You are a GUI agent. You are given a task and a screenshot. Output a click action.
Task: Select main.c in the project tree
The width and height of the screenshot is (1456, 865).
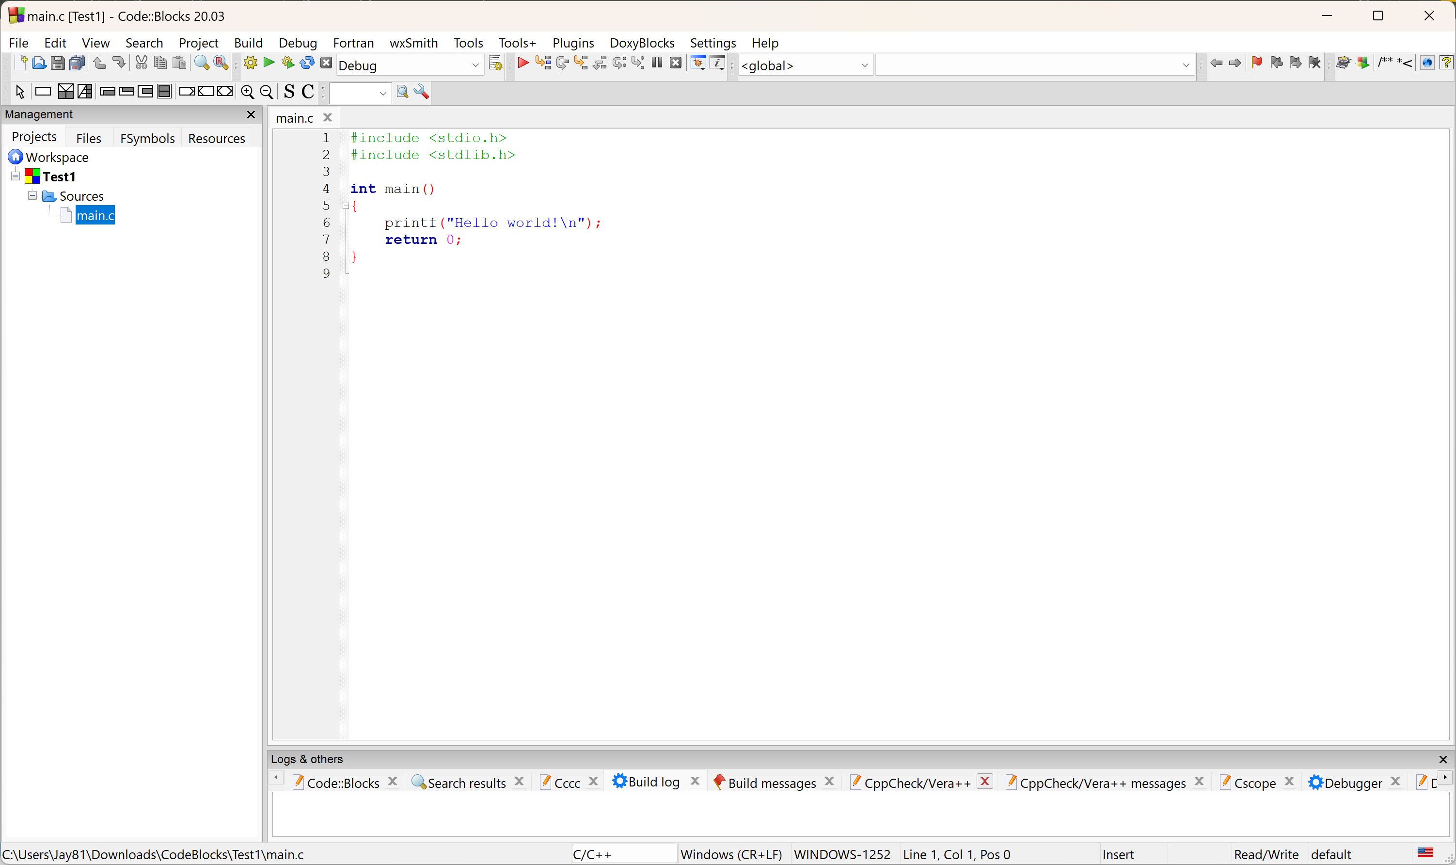[x=95, y=216]
